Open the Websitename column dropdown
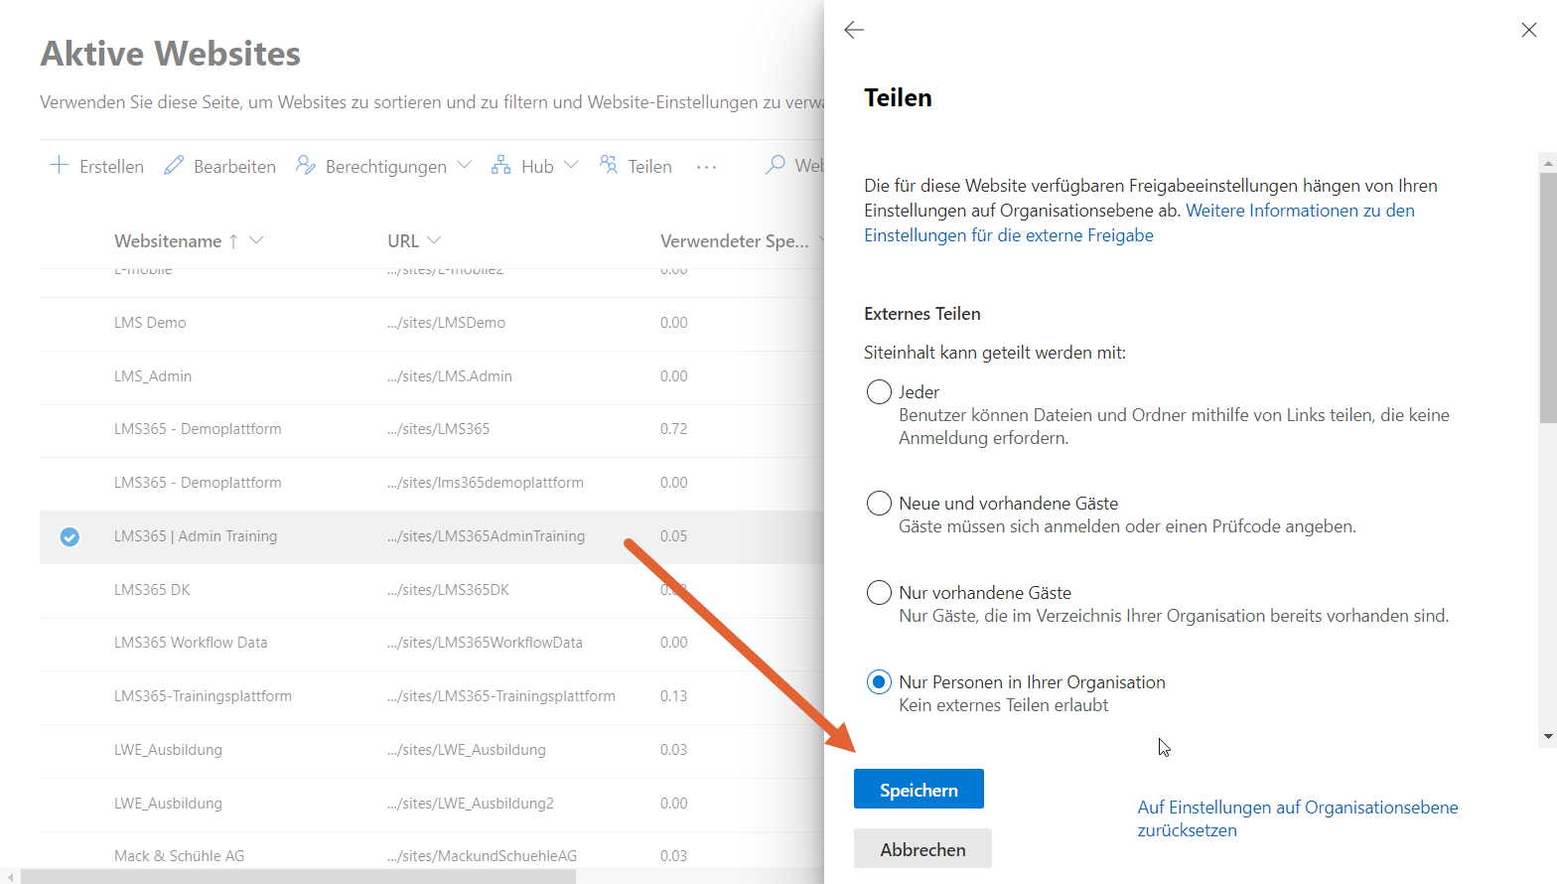This screenshot has height=884, width=1557. (x=256, y=240)
